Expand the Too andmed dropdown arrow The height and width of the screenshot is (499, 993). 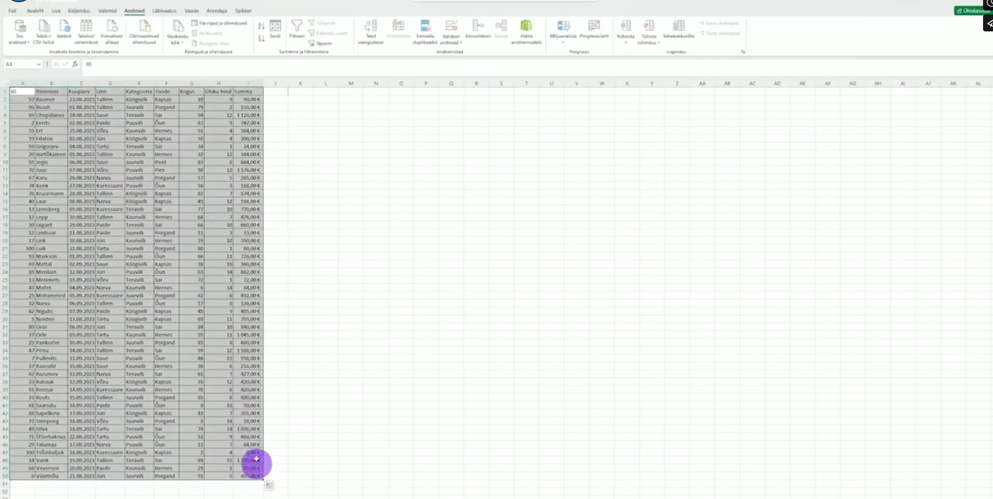[x=28, y=43]
